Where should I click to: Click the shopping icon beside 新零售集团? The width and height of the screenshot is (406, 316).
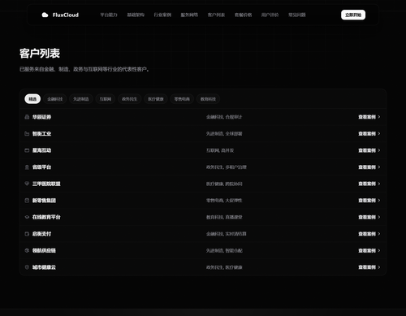(27, 201)
